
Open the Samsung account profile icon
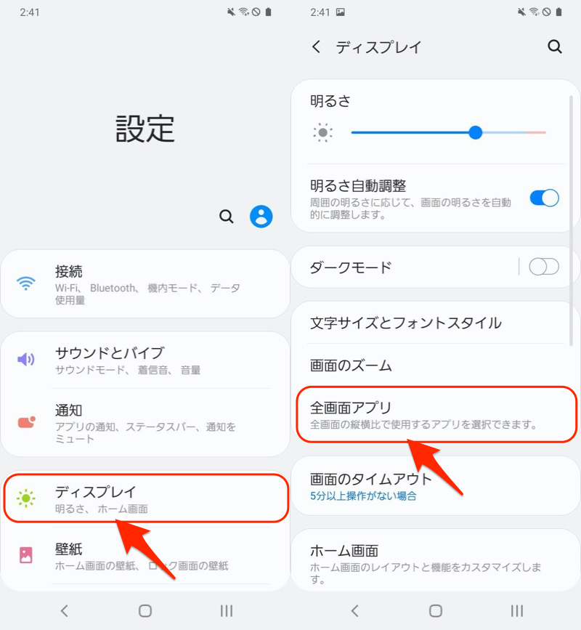(x=261, y=217)
